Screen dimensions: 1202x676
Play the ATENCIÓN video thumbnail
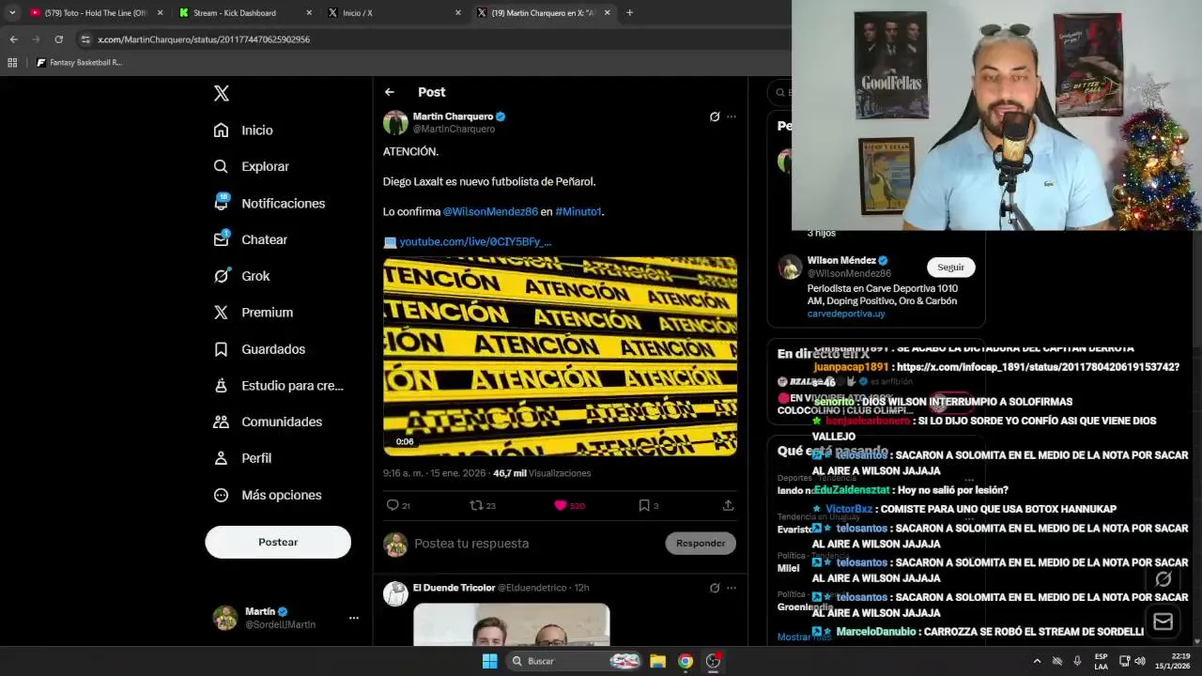[560, 356]
